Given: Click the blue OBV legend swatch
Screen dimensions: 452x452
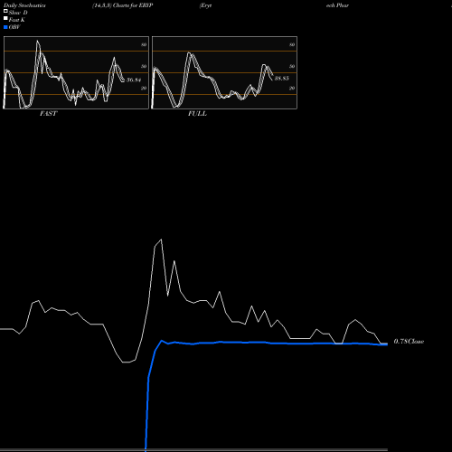Looking at the screenshot, I should (5, 27).
